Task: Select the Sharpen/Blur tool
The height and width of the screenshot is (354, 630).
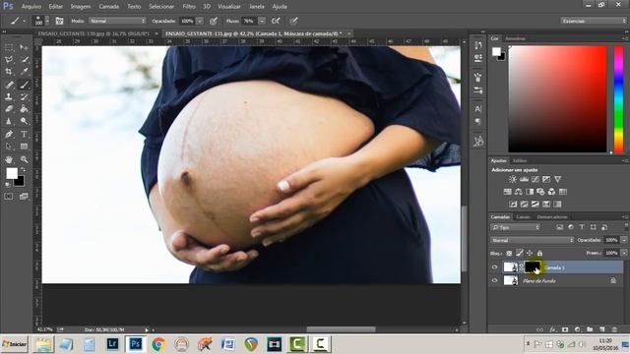Action: coord(9,121)
